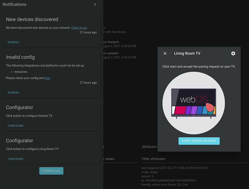Close the Living Room TV pairing dialog

pyautogui.click(x=165, y=53)
